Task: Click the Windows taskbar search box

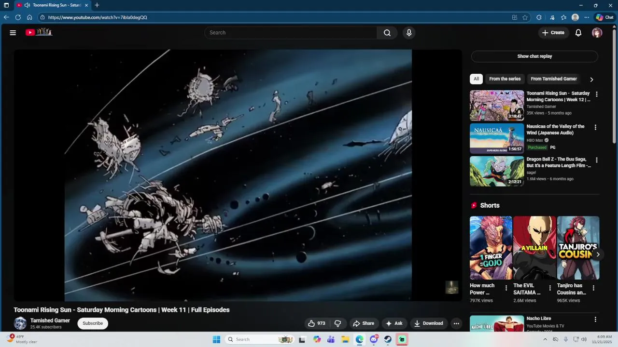Action: point(259,339)
